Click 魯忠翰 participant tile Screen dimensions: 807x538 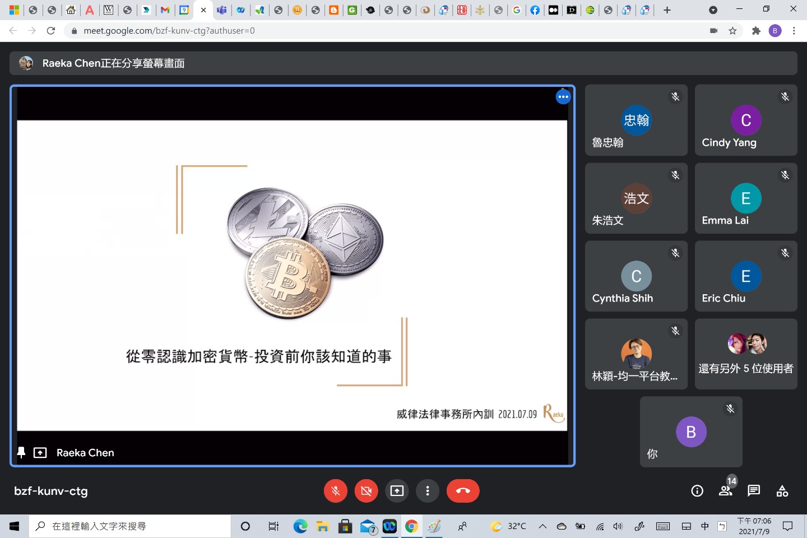(x=636, y=120)
